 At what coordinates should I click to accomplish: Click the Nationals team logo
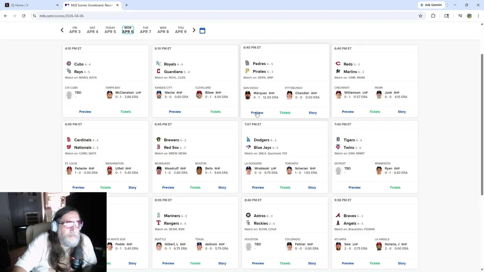[69, 147]
